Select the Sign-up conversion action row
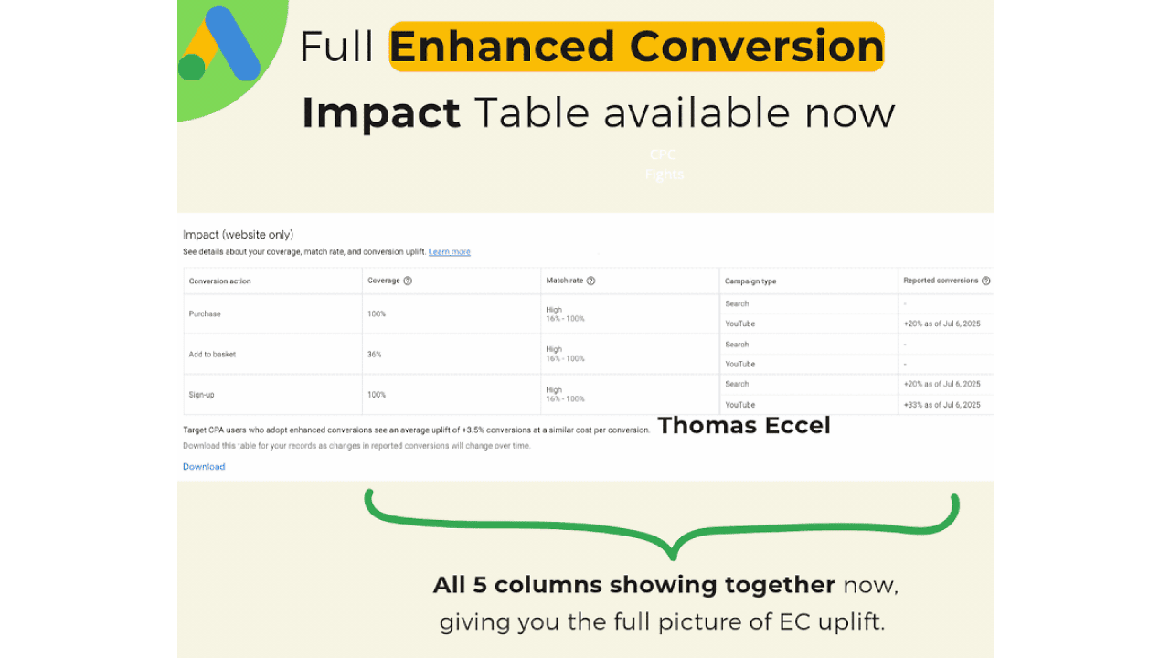The image size is (1170, 658). [201, 395]
